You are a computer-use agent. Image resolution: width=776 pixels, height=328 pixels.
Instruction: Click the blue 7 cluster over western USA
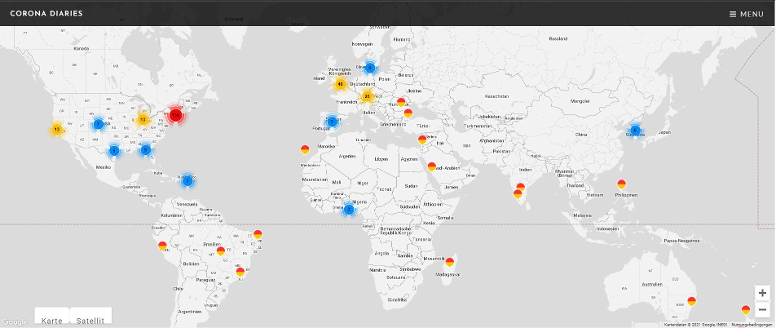99,124
